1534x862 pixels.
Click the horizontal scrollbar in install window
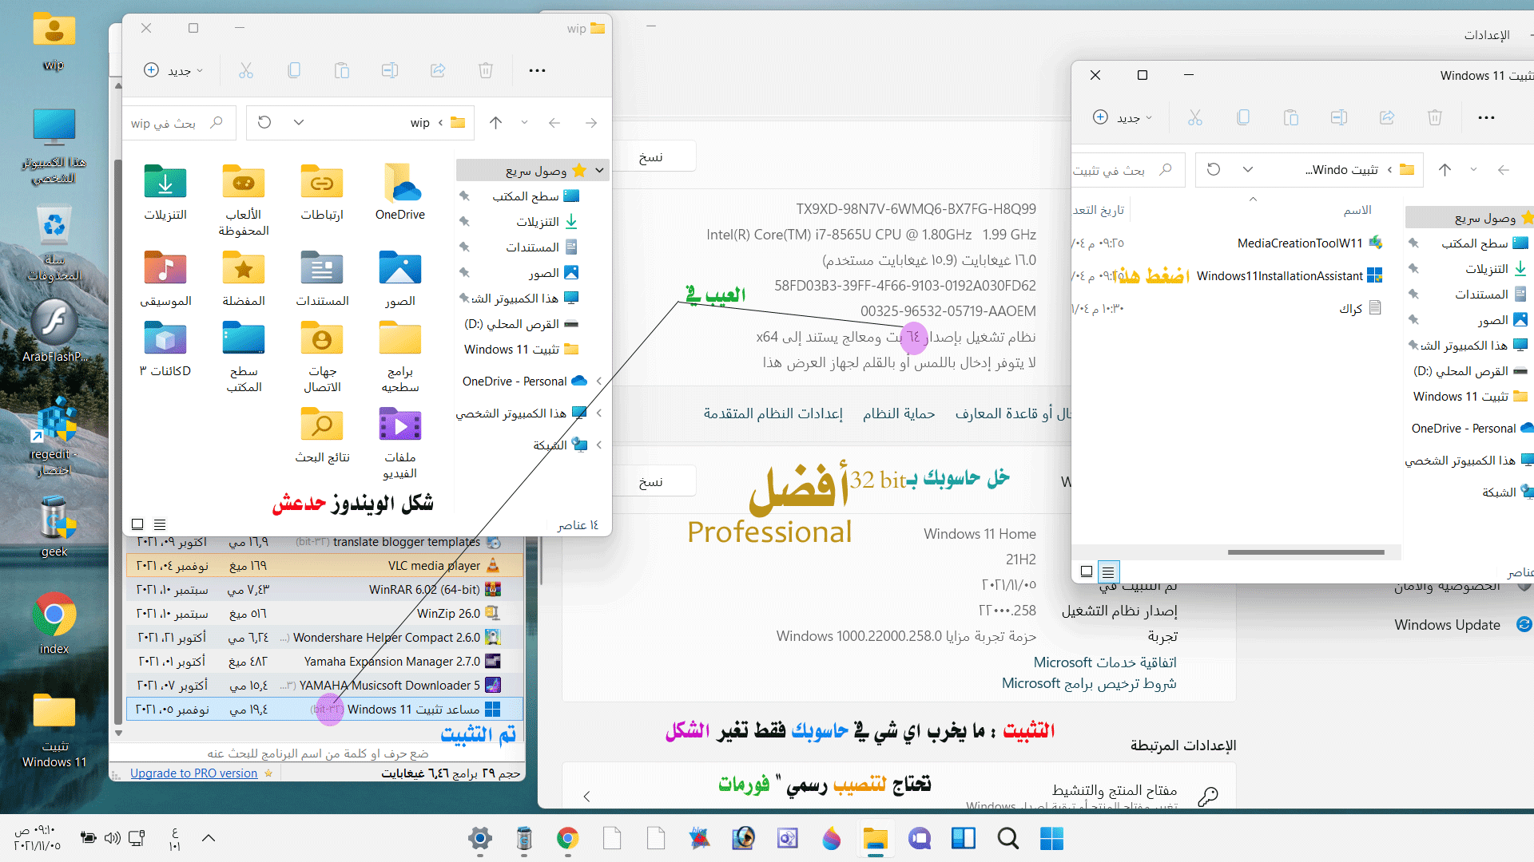tap(1305, 552)
